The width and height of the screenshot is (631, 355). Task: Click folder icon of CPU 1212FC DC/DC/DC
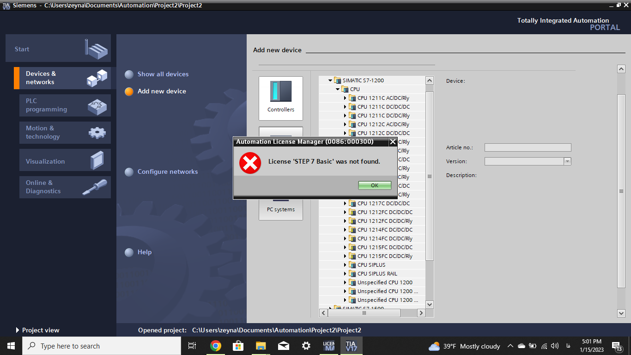coord(352,212)
